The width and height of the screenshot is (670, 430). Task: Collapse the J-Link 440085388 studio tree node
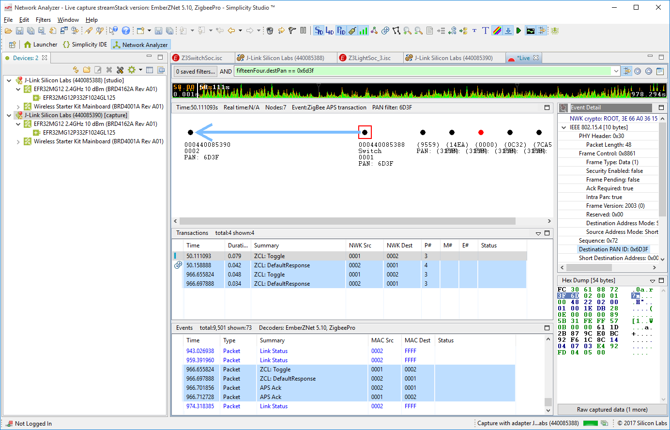pyautogui.click(x=9, y=80)
